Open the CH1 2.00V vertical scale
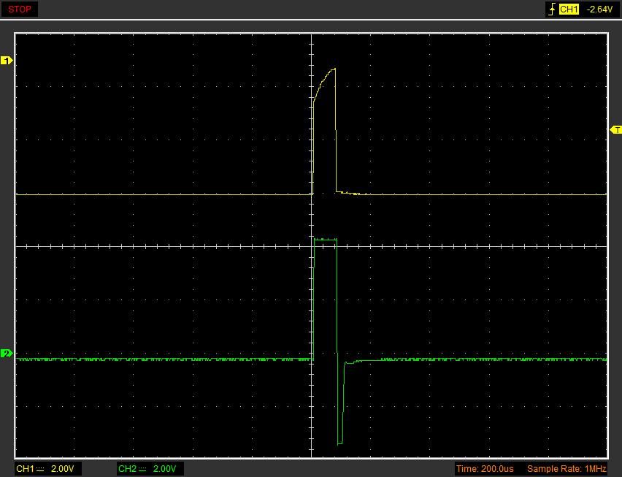622x477 pixels. click(x=62, y=468)
